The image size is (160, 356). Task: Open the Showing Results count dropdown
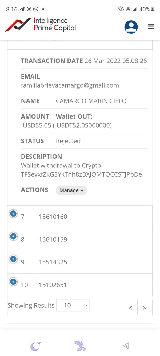point(73,305)
